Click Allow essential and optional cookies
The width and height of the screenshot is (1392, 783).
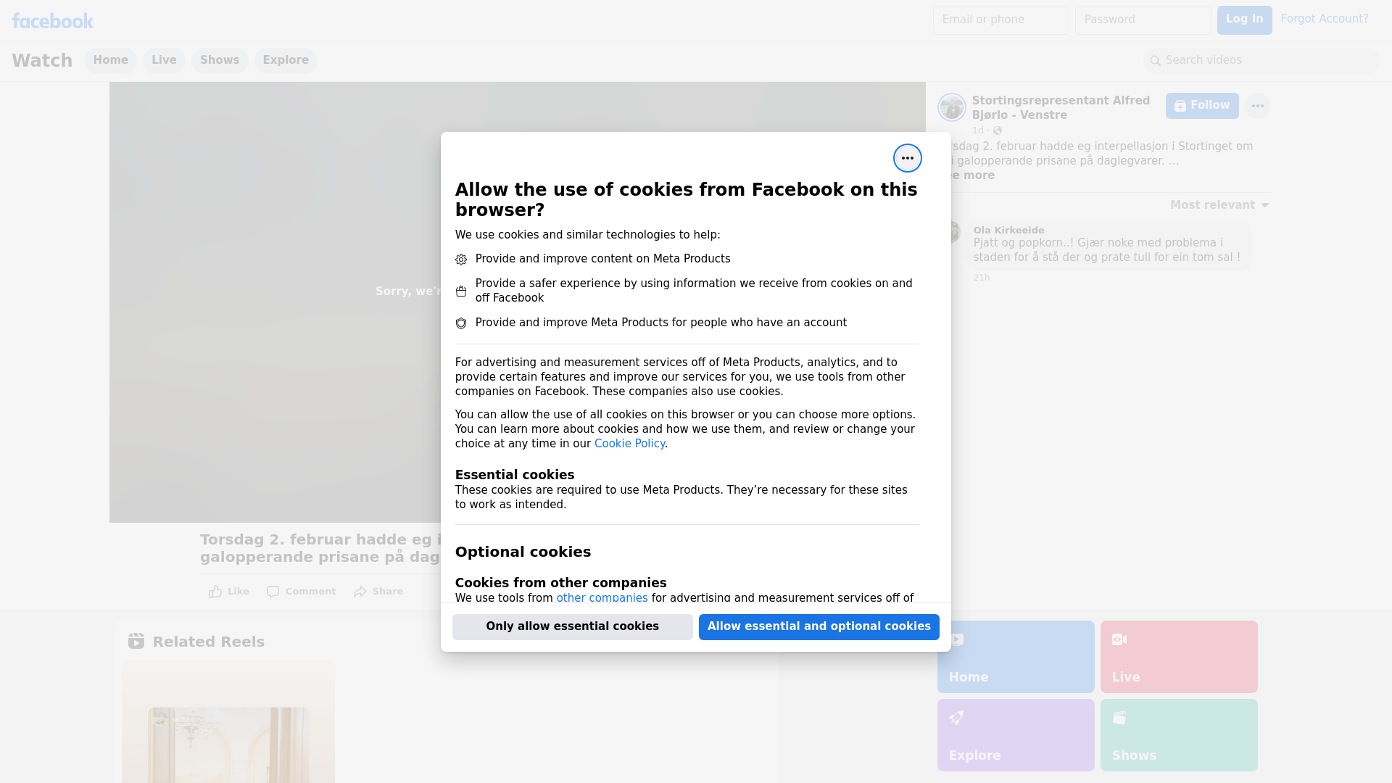coord(819,626)
